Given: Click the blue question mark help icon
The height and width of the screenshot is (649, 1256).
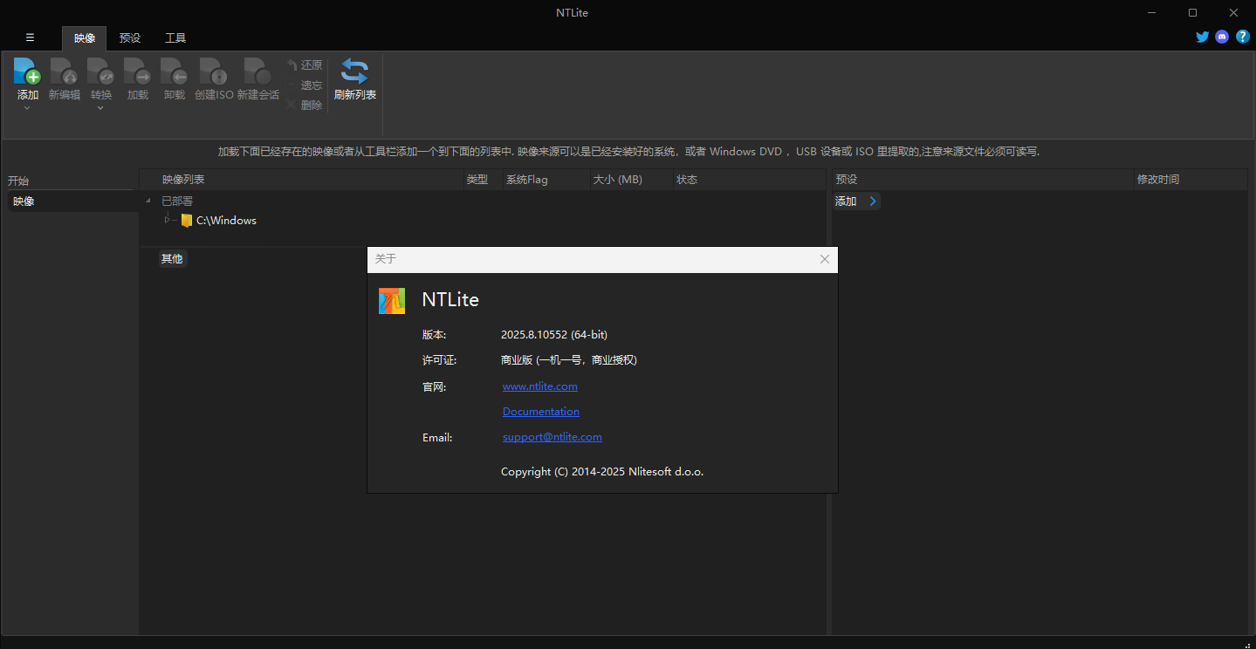Looking at the screenshot, I should [x=1243, y=37].
